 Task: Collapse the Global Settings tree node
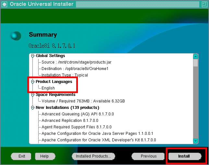[x=33, y=56]
